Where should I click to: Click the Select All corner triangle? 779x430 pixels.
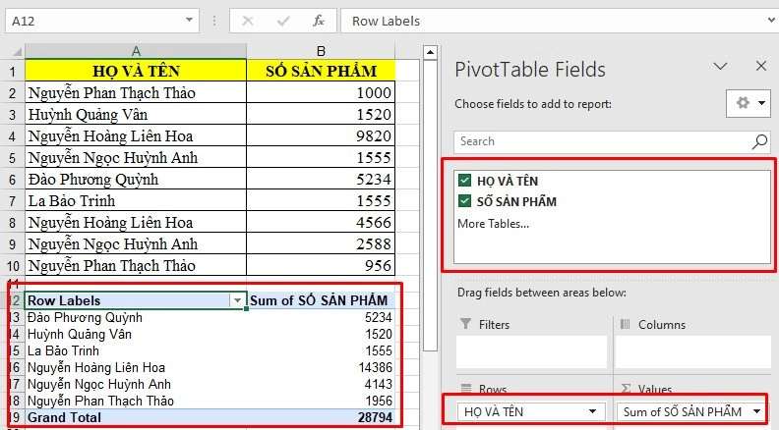click(13, 50)
